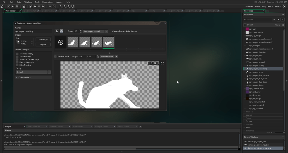Screen dimensions: 288x153
Task: Click the fit-to-window icon in sprite preview
Action: (x=162, y=63)
